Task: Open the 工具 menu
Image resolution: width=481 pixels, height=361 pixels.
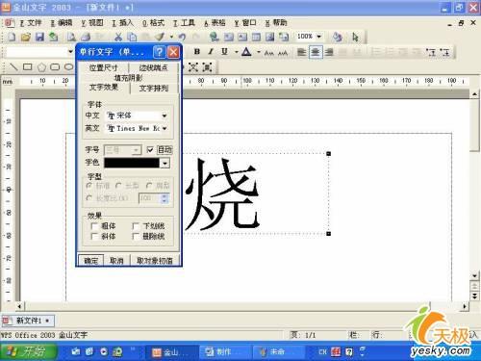Action: click(184, 23)
